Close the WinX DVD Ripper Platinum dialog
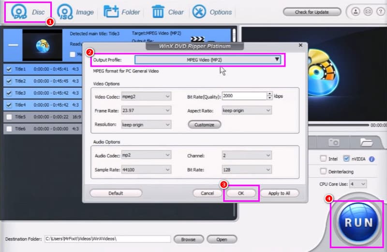The height and width of the screenshot is (252, 387). tap(300, 45)
